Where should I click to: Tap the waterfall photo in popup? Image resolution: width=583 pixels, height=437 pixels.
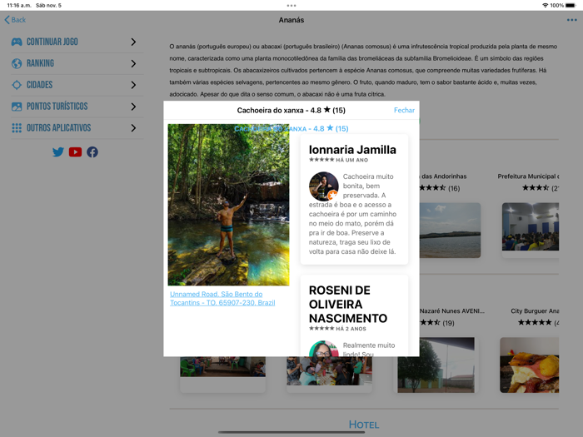228,205
